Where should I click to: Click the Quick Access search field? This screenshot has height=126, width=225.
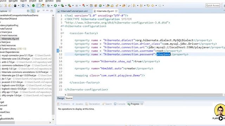213,6
